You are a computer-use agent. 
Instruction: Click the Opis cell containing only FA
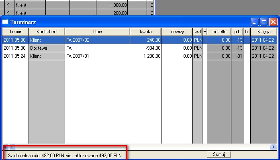[x=97, y=48]
